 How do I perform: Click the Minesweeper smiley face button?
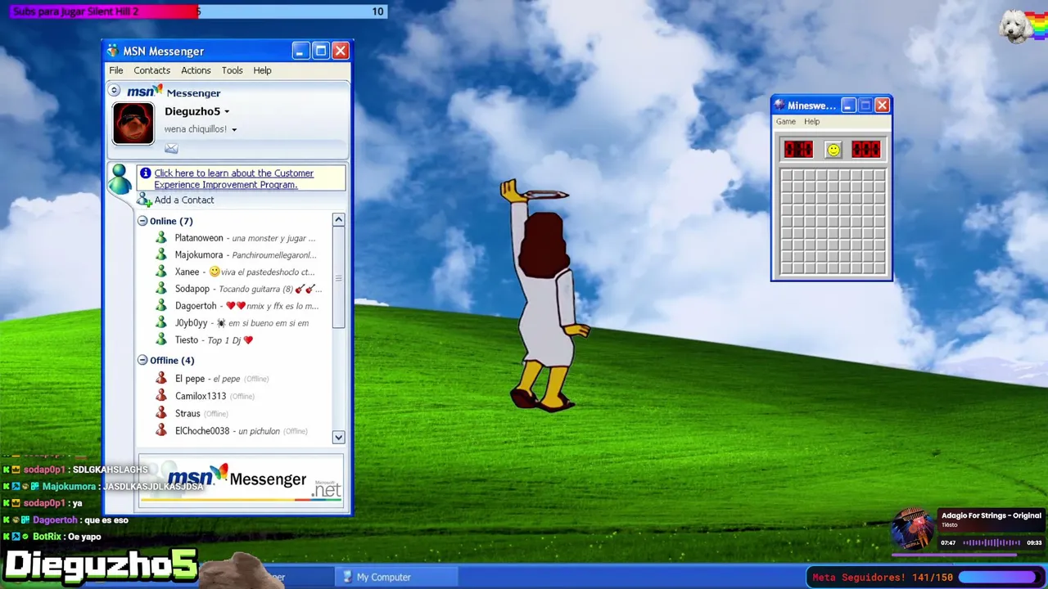tap(833, 150)
